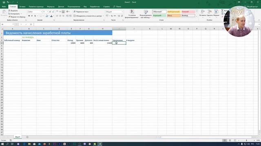The image size is (261, 146).
Task: Select cell containing 10000 under Оклад
Action: tap(71, 43)
